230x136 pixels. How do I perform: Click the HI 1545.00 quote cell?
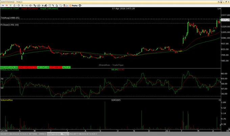tap(43, 67)
